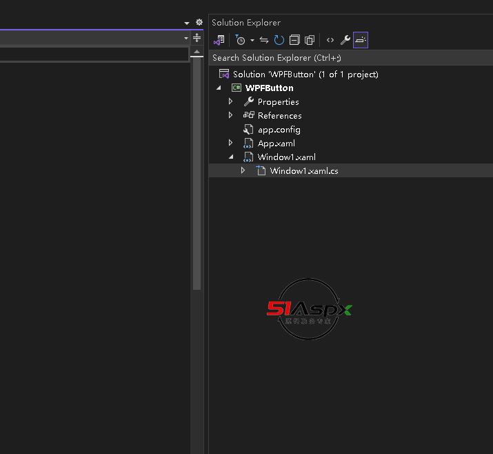Collapse the WPFButton project node

[x=219, y=88]
